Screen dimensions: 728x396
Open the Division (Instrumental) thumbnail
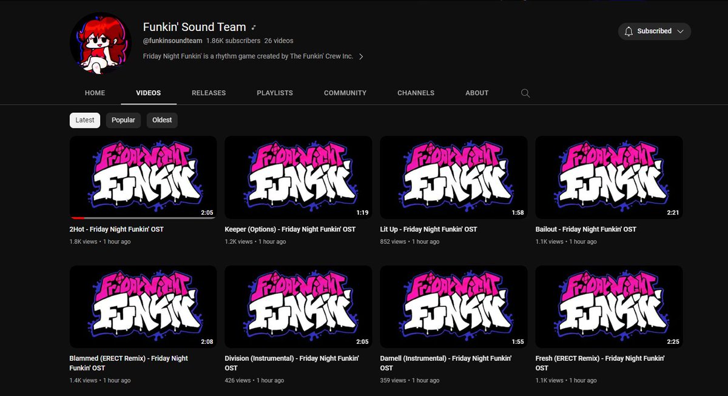(298, 306)
